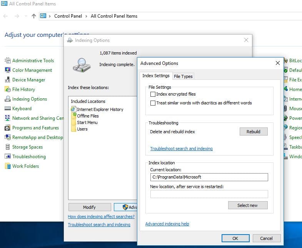Open the Advanced indexing help link
This screenshot has width=302, height=248.
point(167,224)
